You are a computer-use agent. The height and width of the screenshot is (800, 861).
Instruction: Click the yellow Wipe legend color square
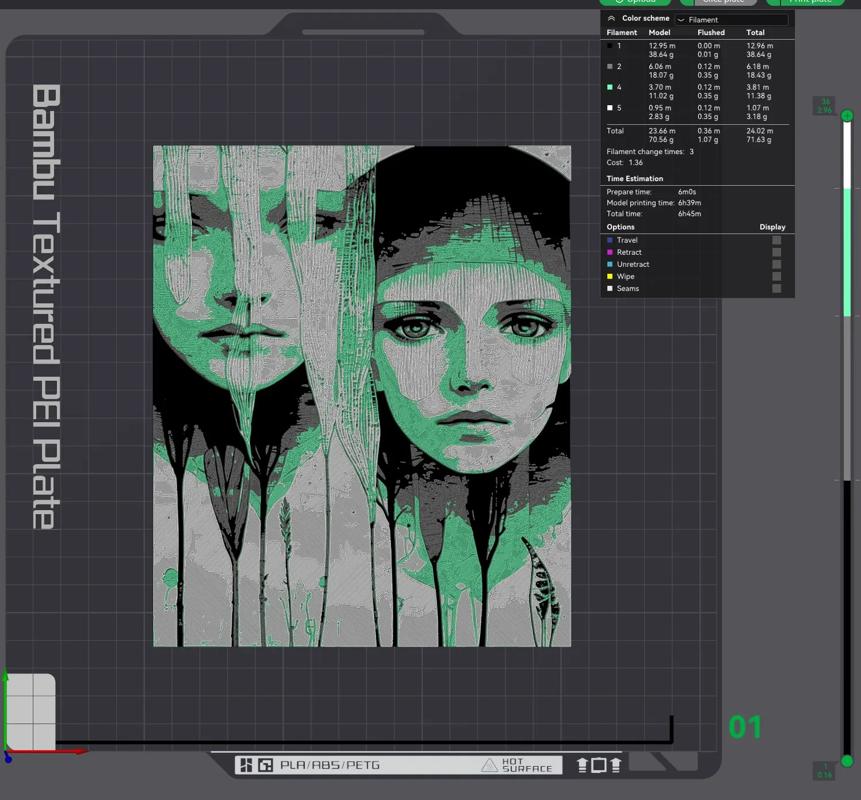[x=610, y=277]
